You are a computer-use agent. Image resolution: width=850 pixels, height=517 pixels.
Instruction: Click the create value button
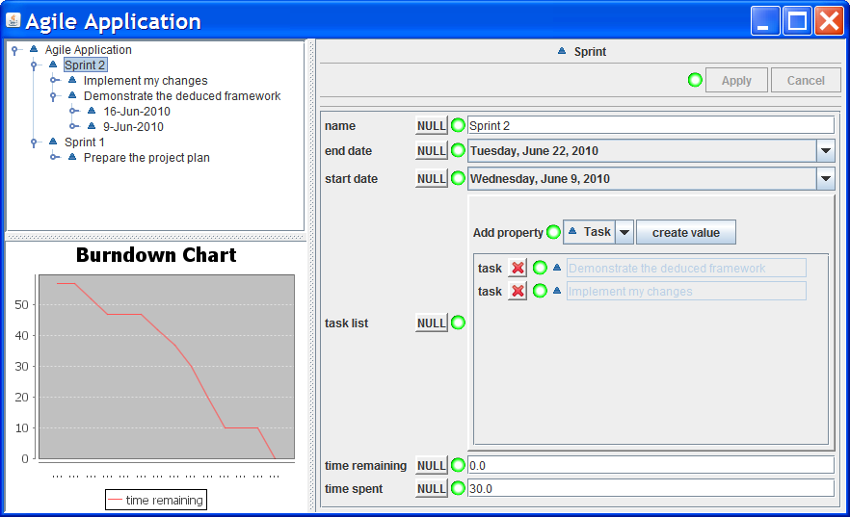686,232
